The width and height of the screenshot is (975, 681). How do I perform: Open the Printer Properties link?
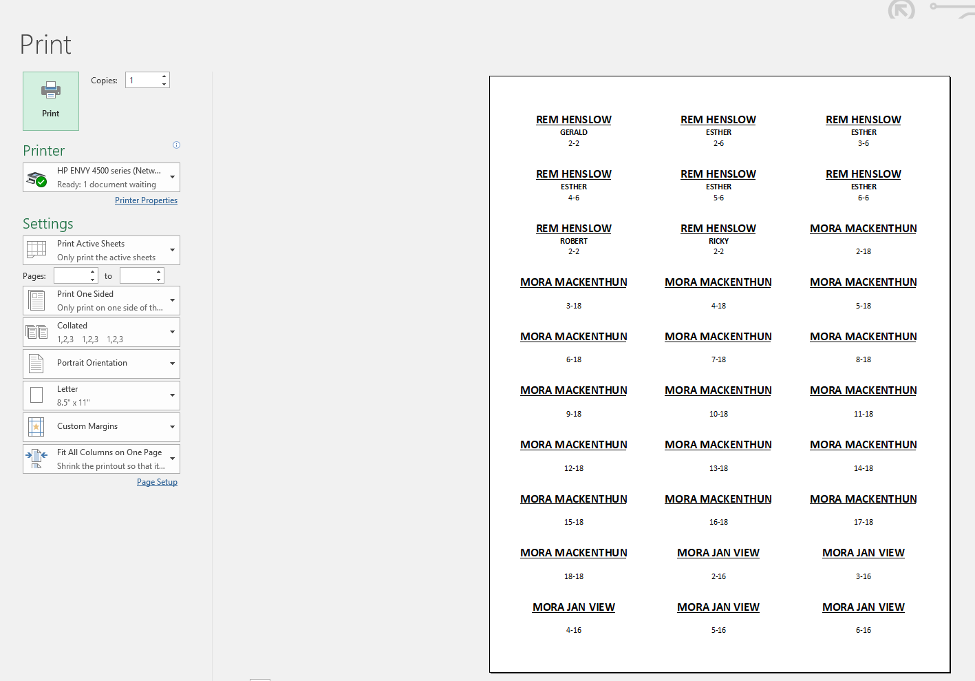[x=146, y=200]
